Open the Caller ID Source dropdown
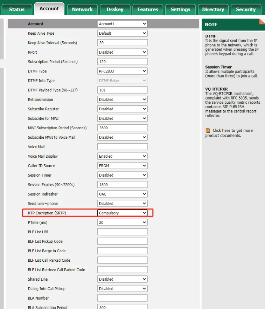This screenshot has height=309, width=265. pyautogui.click(x=122, y=166)
